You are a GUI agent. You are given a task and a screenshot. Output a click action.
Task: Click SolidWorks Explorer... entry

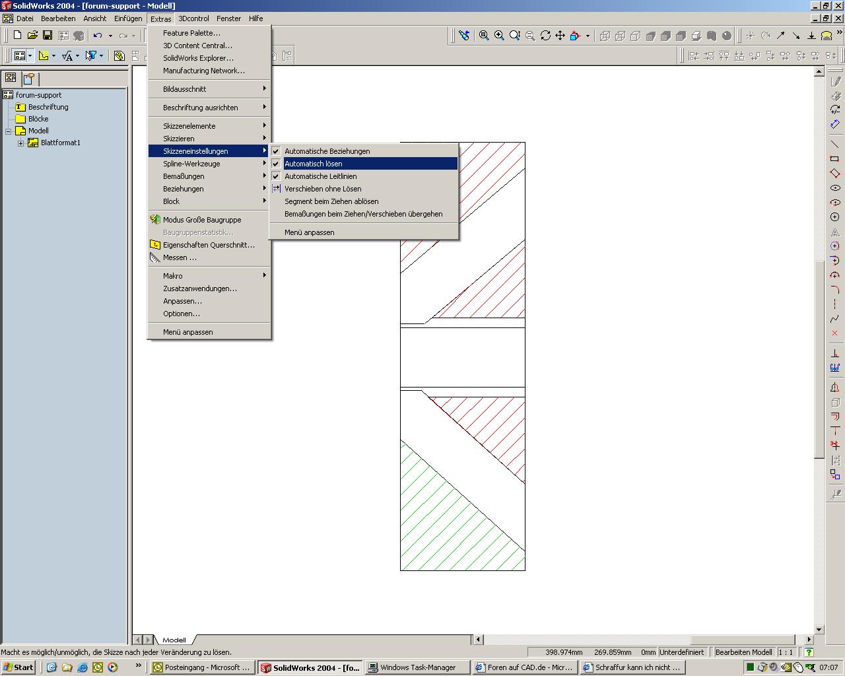pos(209,58)
